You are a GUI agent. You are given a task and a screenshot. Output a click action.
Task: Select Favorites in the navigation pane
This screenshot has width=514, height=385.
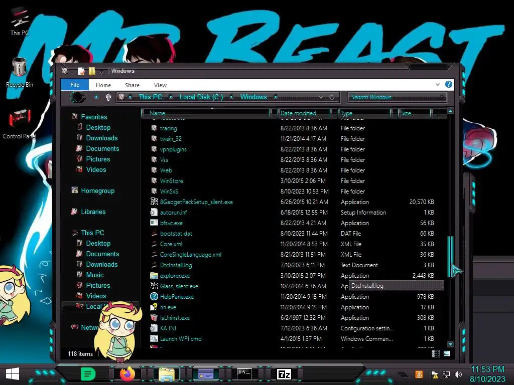pyautogui.click(x=94, y=117)
